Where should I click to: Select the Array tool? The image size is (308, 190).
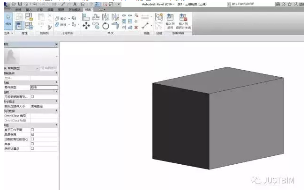tap(124, 22)
